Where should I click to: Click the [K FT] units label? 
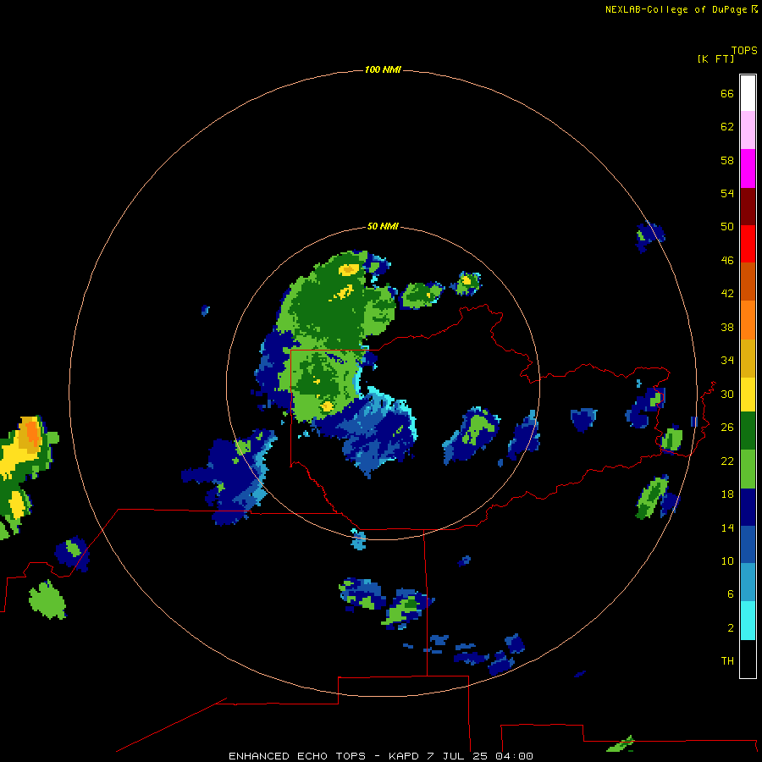point(715,59)
